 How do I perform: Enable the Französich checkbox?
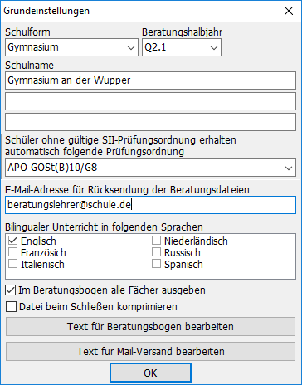click(x=12, y=252)
